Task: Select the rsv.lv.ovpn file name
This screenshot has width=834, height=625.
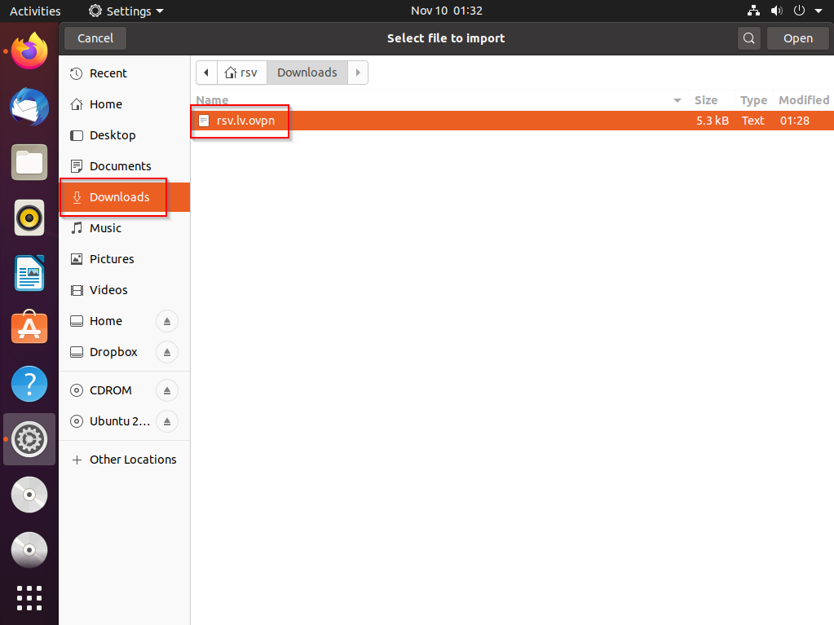Action: click(x=245, y=121)
